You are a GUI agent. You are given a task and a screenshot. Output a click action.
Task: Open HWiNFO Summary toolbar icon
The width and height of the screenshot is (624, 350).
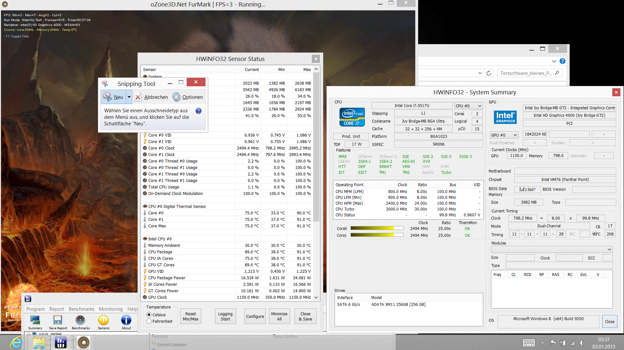point(35,320)
